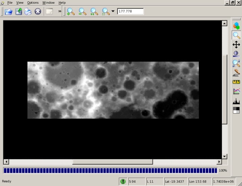The width and height of the screenshot is (242, 186).
Task: Open the Options menu
Action: (x=33, y=3)
